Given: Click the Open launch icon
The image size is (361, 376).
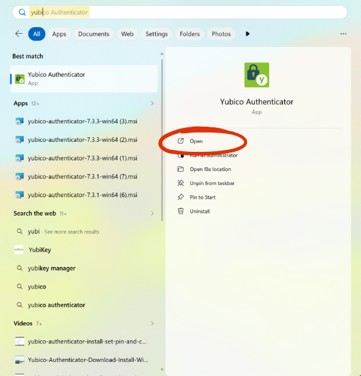Looking at the screenshot, I should click(x=181, y=141).
